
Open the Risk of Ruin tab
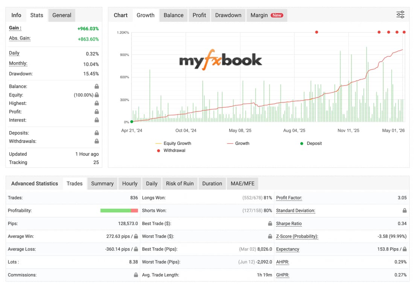(x=180, y=184)
